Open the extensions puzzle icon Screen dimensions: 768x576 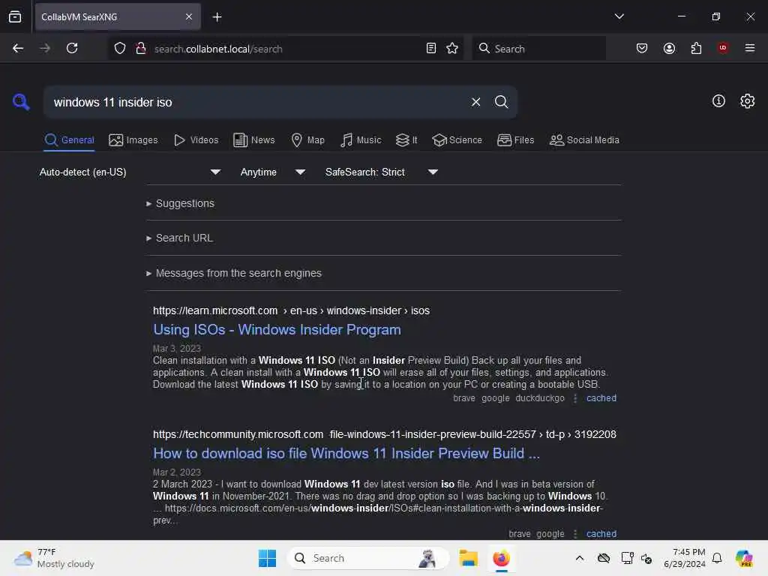696,48
